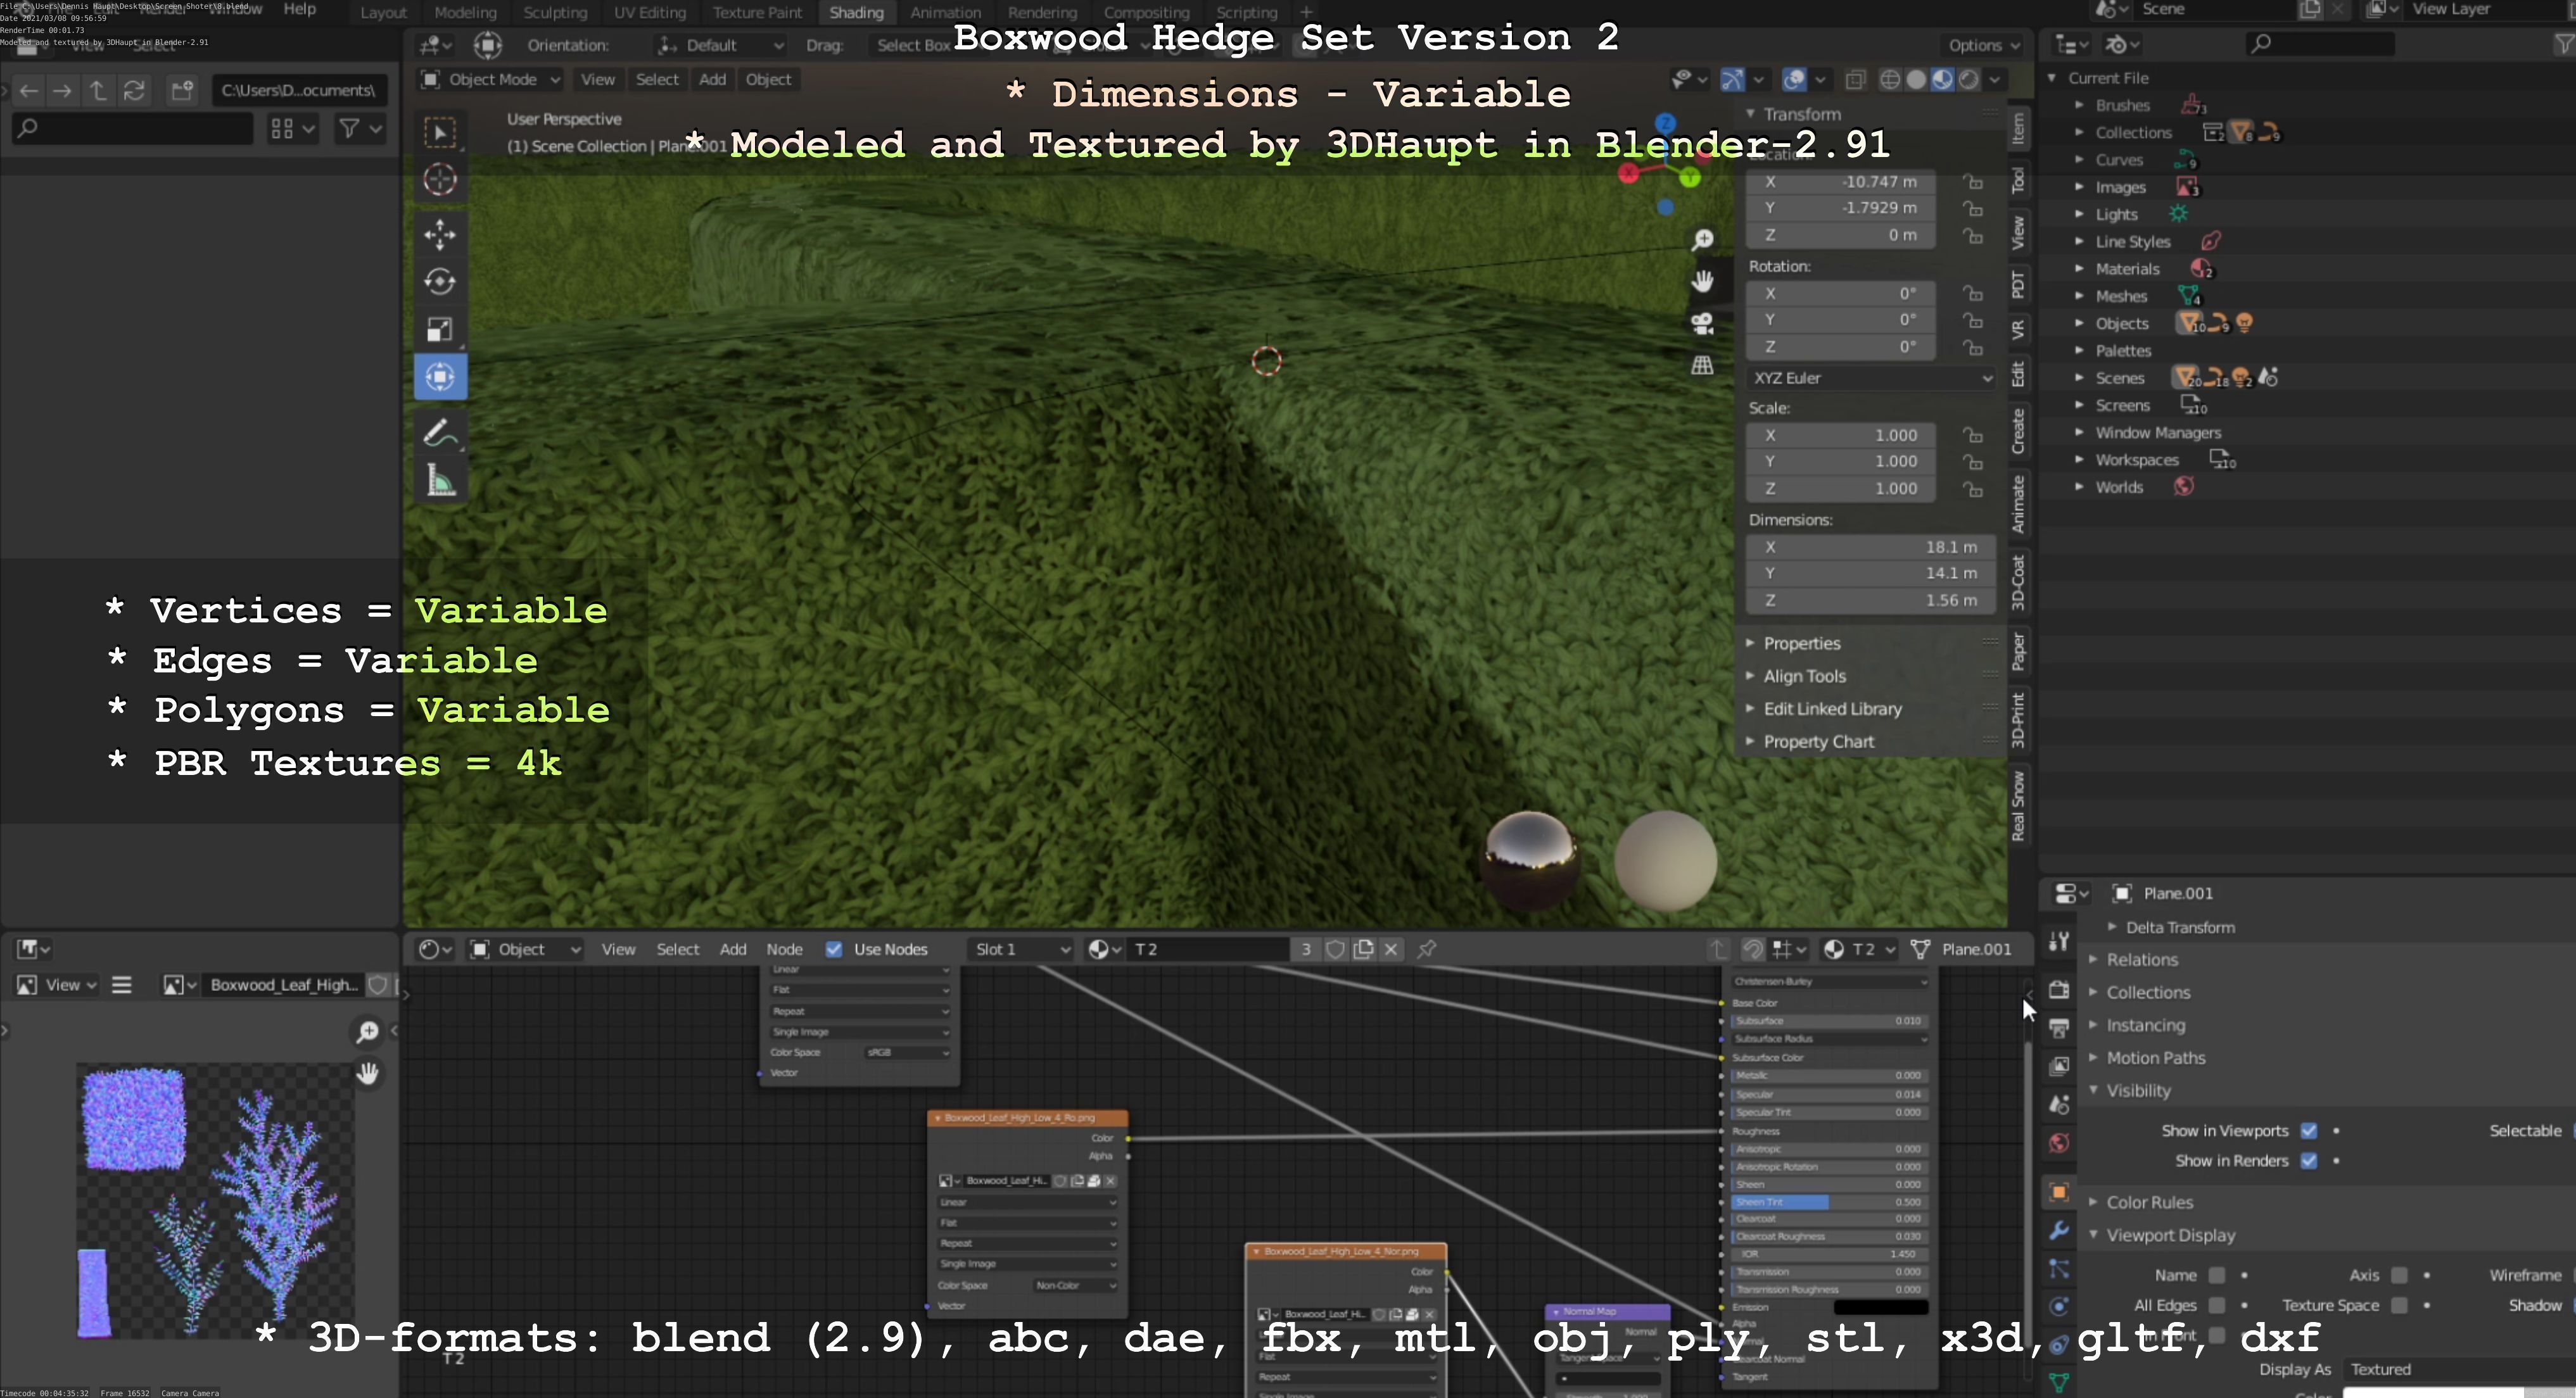Viewport: 2576px width, 1398px height.
Task: Open World properties tab icon
Action: point(2058,1143)
